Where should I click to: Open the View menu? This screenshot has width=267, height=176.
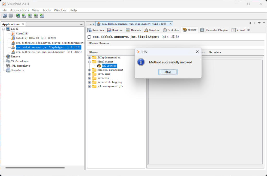click(35, 10)
